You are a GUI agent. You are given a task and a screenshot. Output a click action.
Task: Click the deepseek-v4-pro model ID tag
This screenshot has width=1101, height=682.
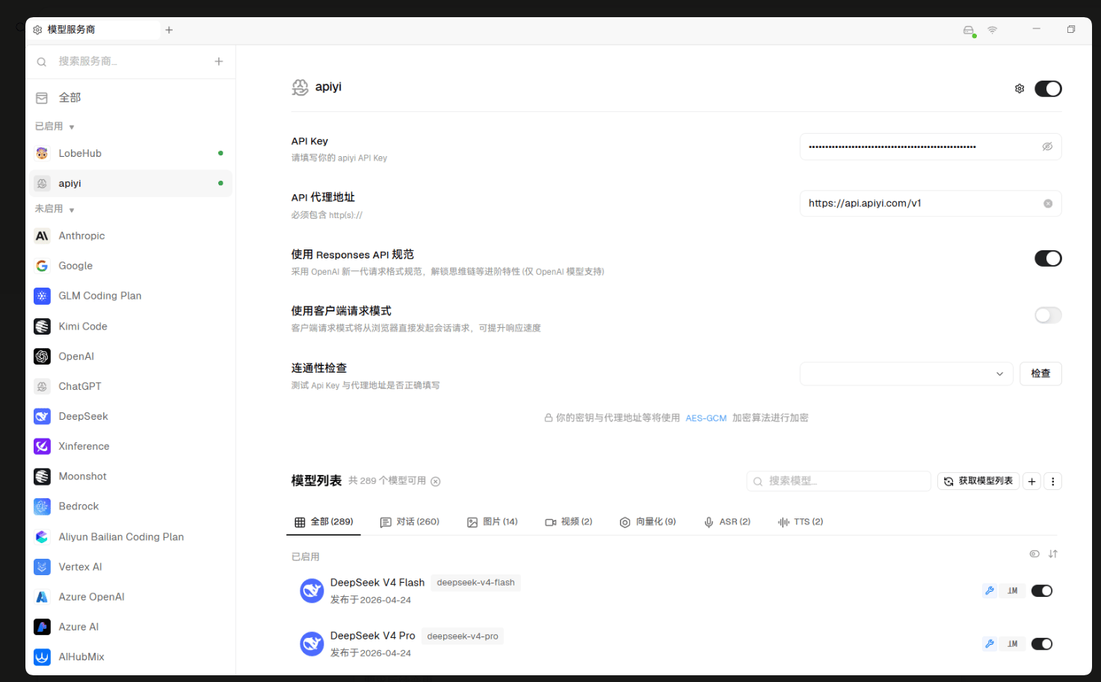[463, 636]
